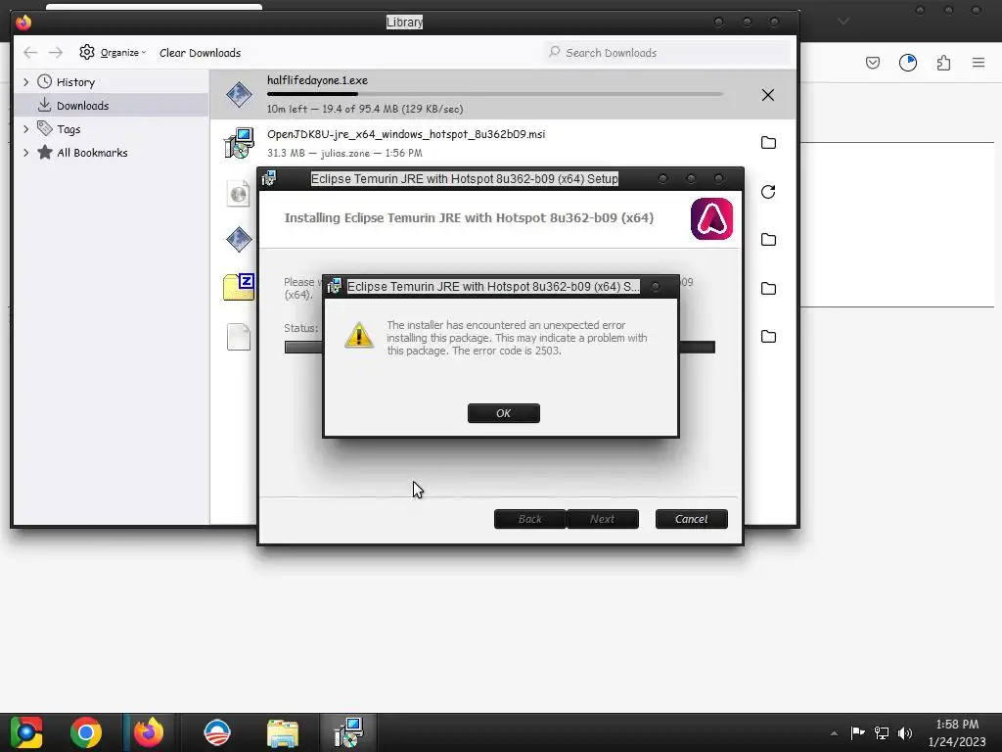Click the installer progress bar in setup
1002x752 pixels.
click(500, 348)
